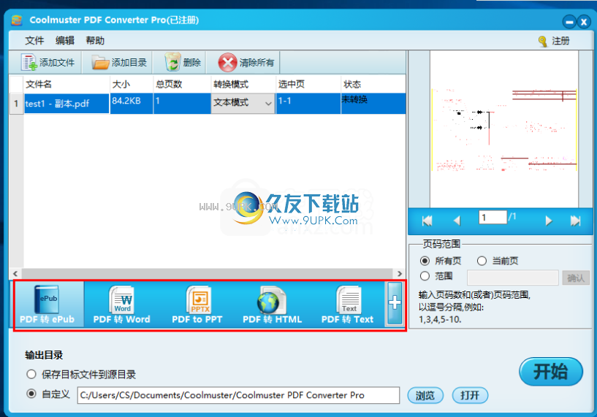
Task: Select the 当前页 (Current page) radio button
Action: (x=482, y=261)
